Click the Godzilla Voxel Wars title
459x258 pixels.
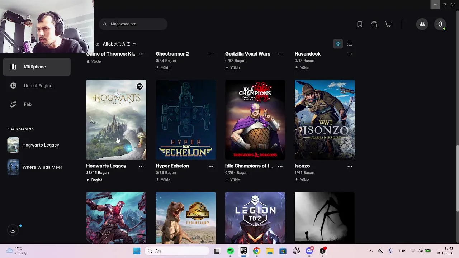coord(248,54)
